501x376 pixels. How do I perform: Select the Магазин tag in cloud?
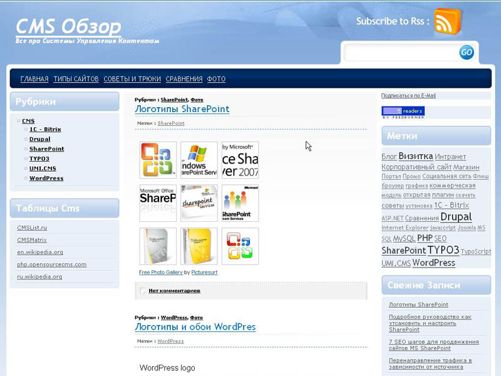point(467,167)
